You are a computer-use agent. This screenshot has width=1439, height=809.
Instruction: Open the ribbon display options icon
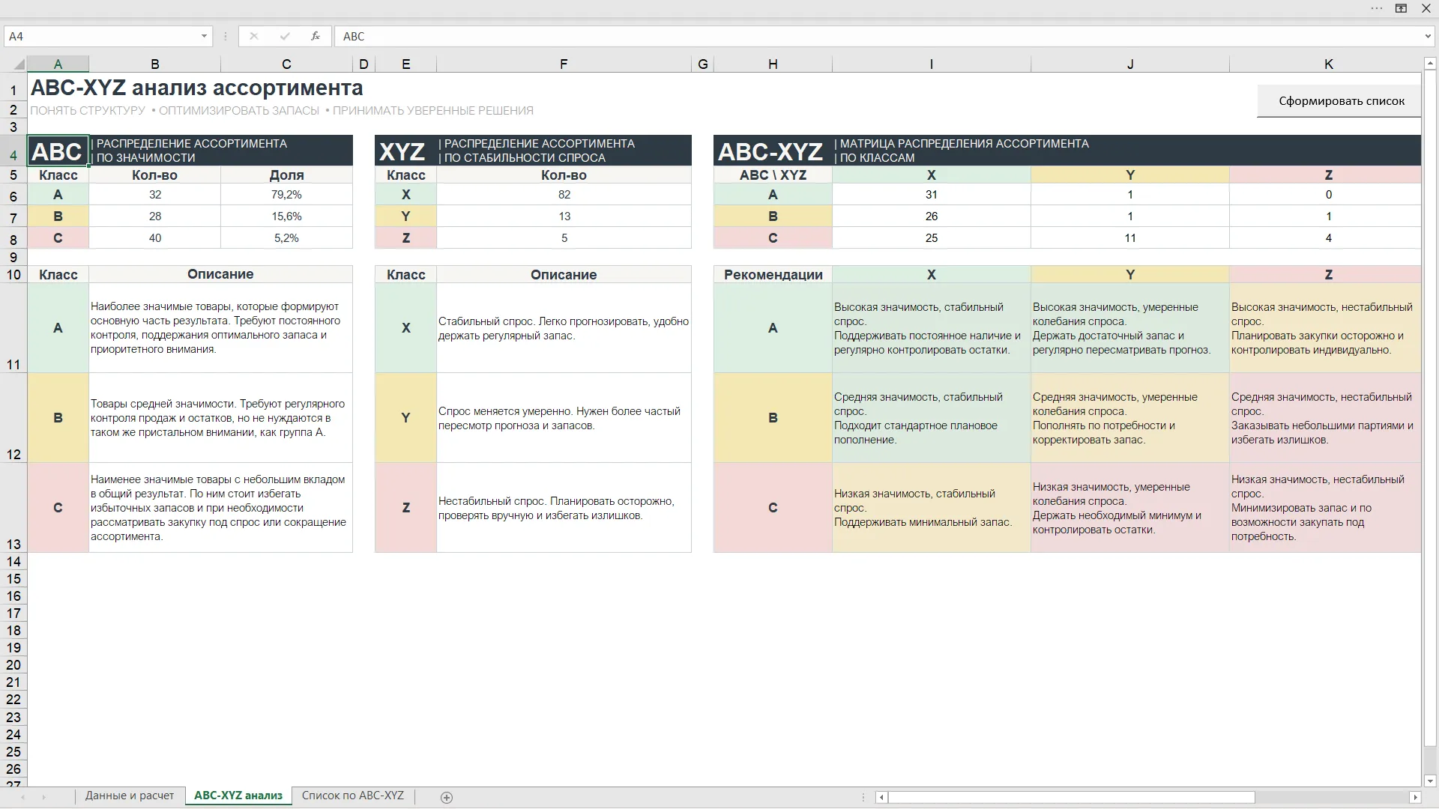point(1401,9)
